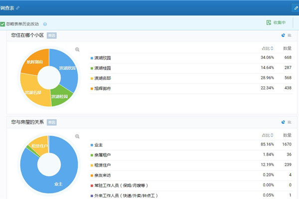The image size is (299, 199).
Task: Sort 房屋关系 table by 占比 arrows
Action: click(272, 135)
